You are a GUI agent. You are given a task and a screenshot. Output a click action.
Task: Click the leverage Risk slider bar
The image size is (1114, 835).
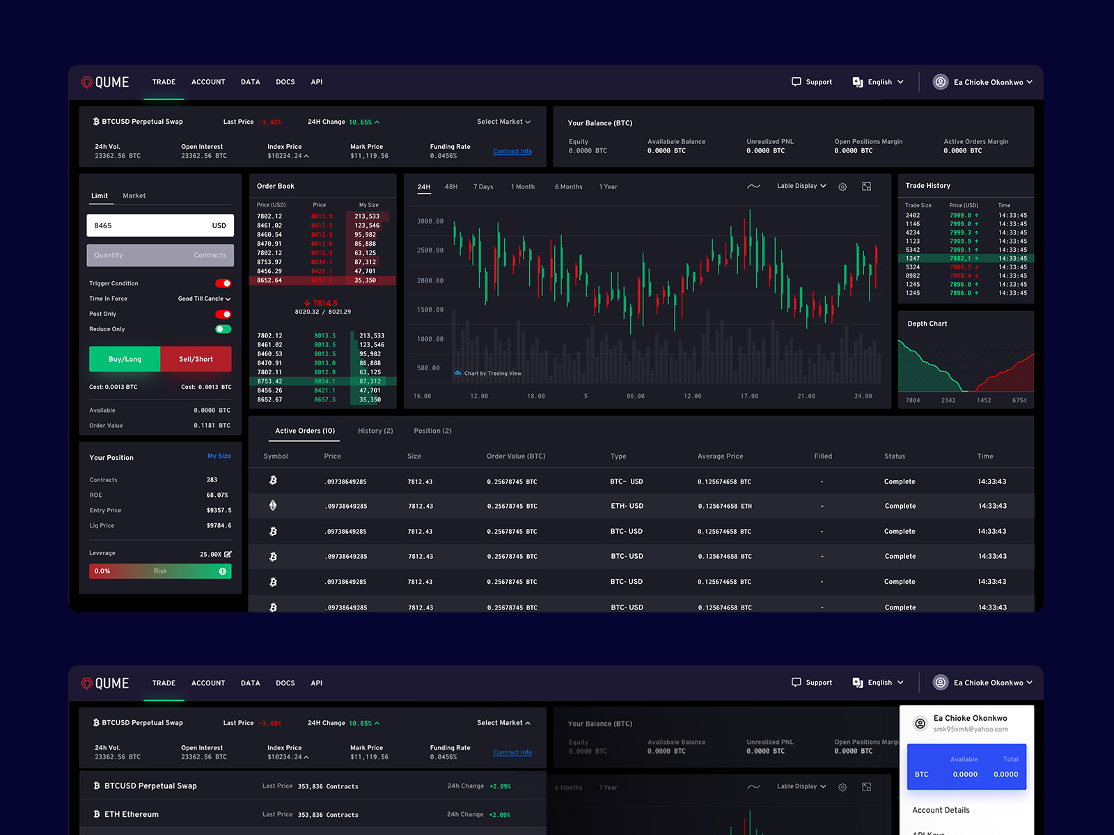tap(160, 571)
